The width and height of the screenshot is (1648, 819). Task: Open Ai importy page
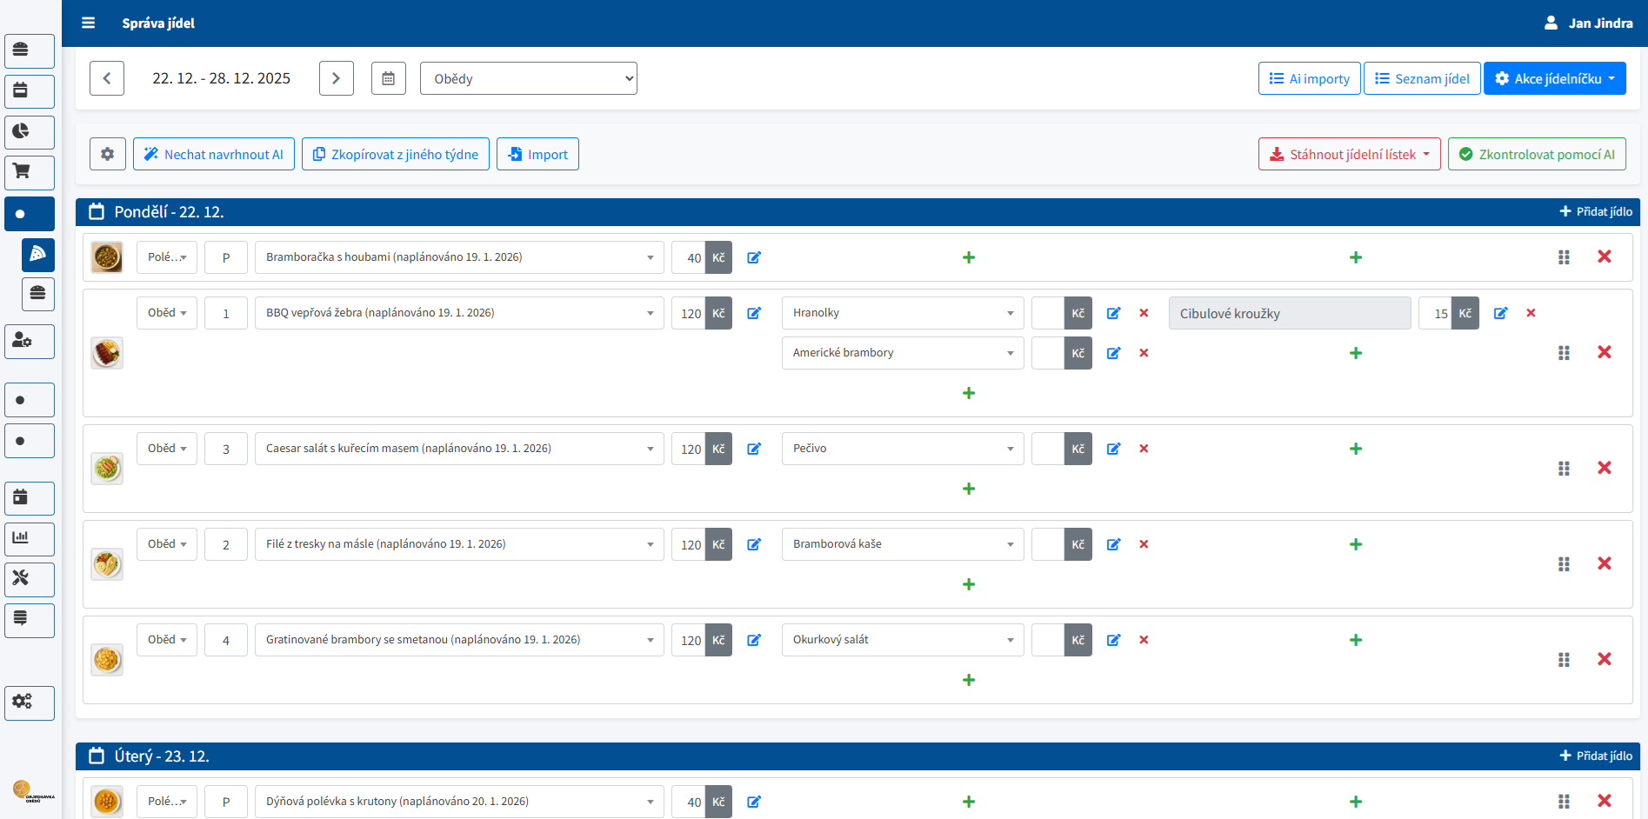1309,78
